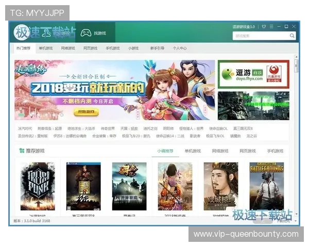Minimize the game box window
This screenshot has height=247, width=309.
[279, 26]
